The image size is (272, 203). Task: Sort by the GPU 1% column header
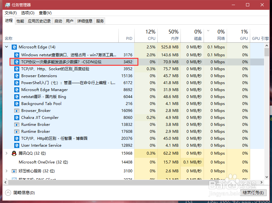pos(238,36)
